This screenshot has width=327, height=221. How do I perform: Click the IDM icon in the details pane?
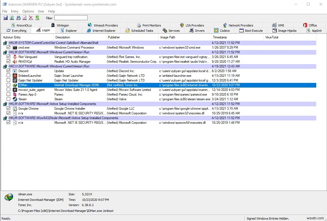click(x=9, y=197)
